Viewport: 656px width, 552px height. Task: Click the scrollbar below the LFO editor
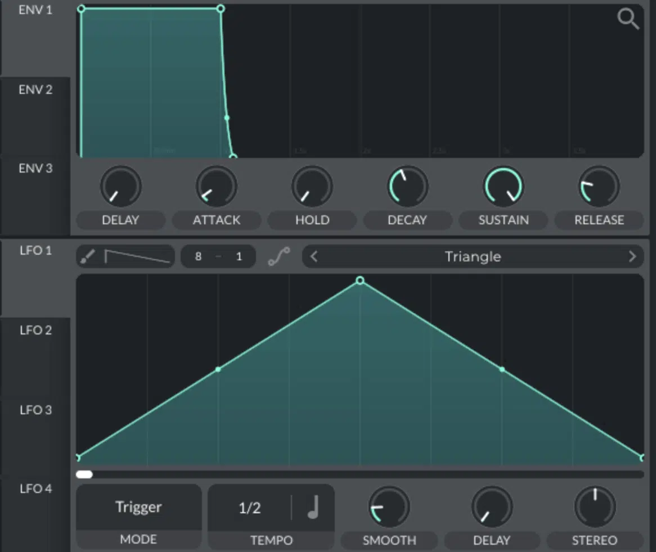(84, 474)
